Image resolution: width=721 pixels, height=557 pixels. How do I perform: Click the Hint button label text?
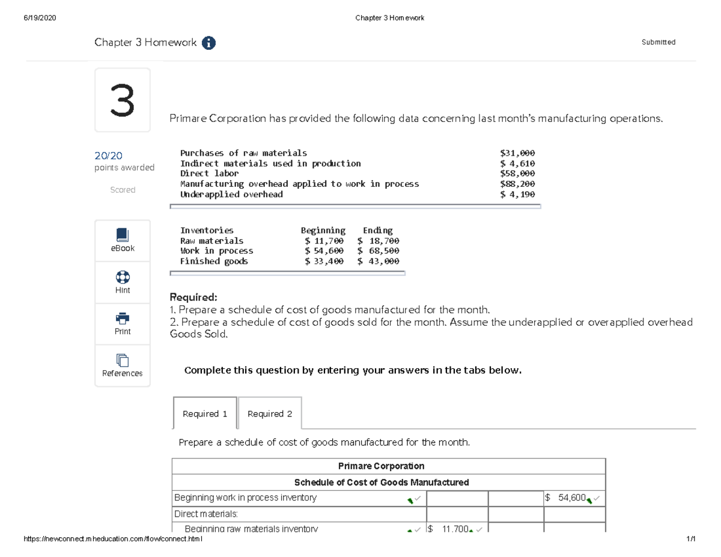(x=122, y=290)
